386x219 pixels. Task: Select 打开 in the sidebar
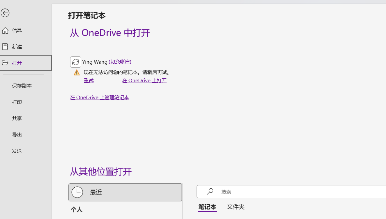[26, 63]
